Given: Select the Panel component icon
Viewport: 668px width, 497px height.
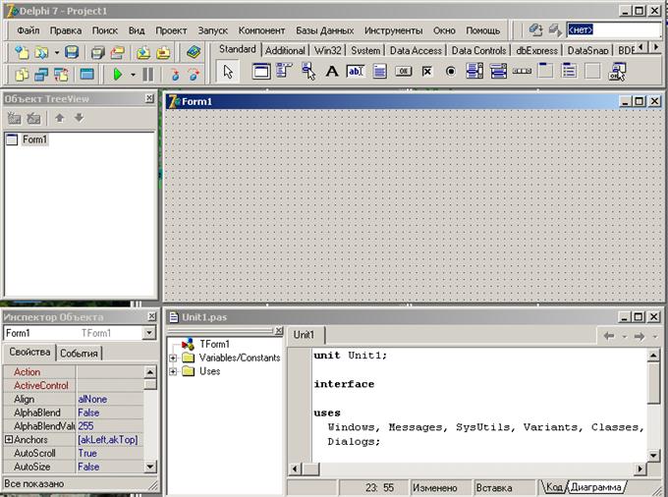Looking at the screenshot, I should [x=592, y=71].
